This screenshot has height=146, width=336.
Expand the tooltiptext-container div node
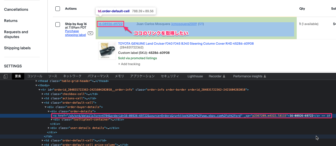pyautogui.click(x=52, y=119)
